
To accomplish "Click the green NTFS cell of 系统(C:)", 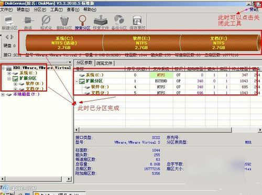I will pyautogui.click(x=161, y=75).
